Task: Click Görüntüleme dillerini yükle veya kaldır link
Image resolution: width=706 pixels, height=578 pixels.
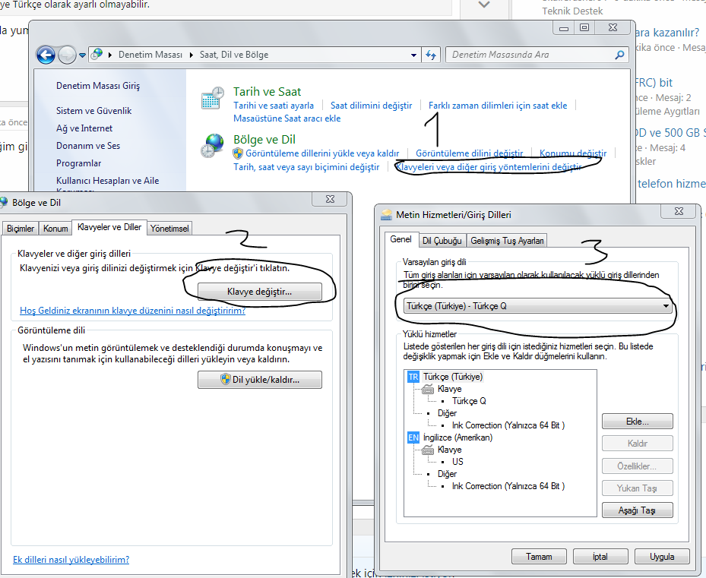Action: tap(322, 153)
